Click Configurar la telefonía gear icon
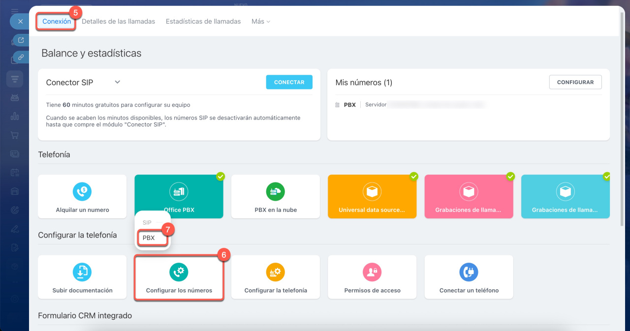The height and width of the screenshot is (331, 630). pyautogui.click(x=275, y=271)
